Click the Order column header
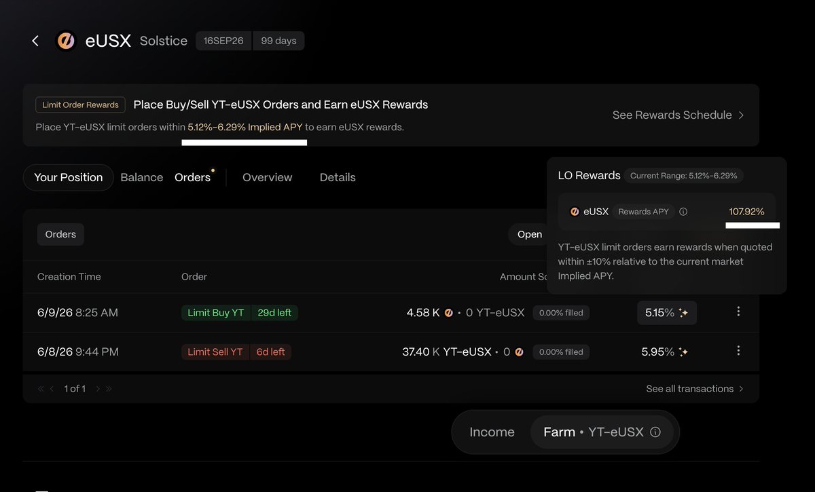This screenshot has height=492, width=815. (x=194, y=277)
